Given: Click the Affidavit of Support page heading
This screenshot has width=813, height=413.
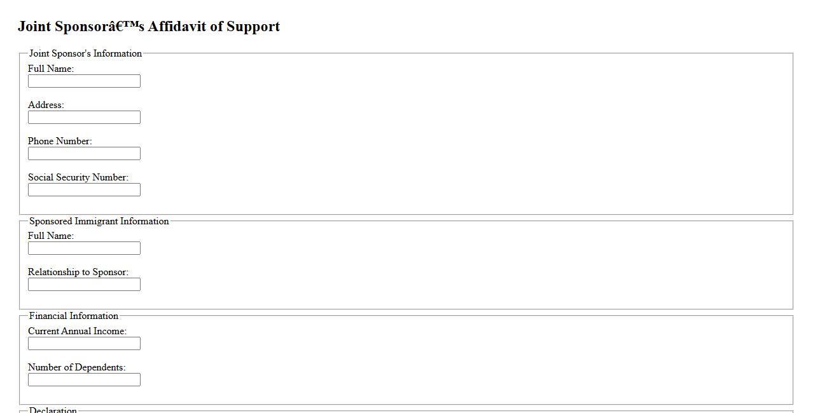Looking at the screenshot, I should tap(149, 27).
